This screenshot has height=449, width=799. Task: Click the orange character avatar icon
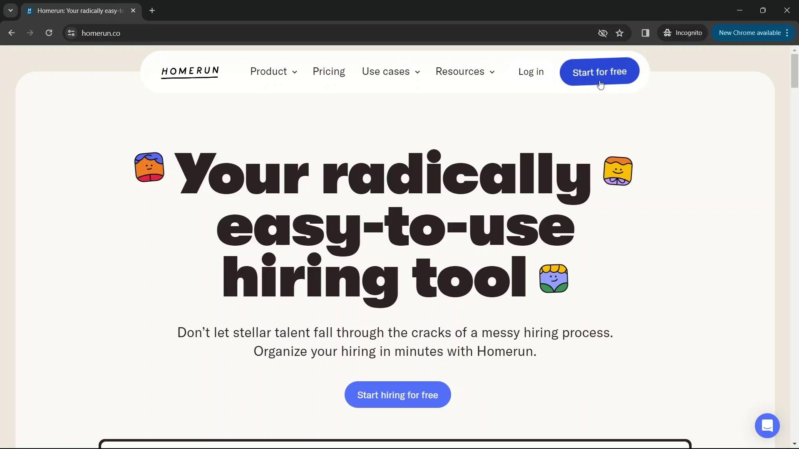[149, 167]
